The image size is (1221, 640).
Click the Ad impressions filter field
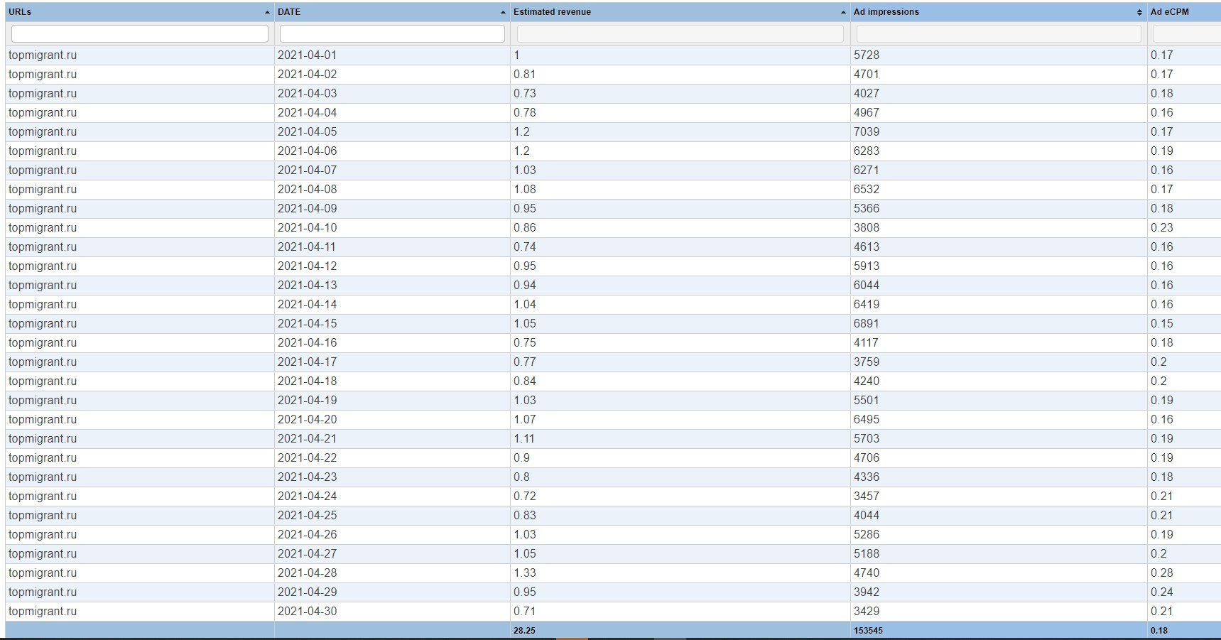click(999, 33)
